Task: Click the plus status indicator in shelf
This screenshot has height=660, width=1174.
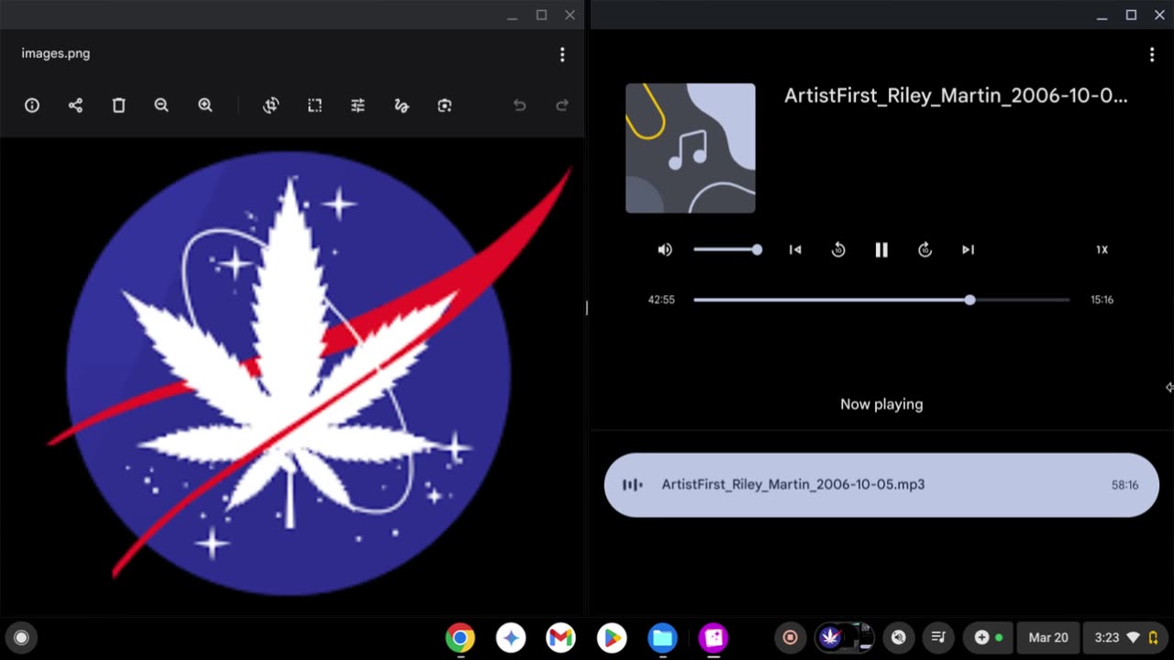Action: (989, 637)
